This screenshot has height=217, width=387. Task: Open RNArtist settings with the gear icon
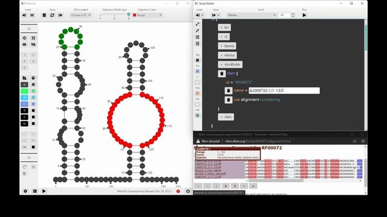25,191
